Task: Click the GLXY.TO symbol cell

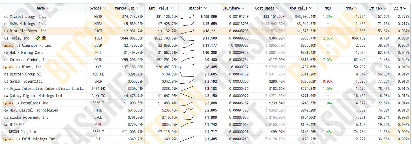Action: coord(98,96)
